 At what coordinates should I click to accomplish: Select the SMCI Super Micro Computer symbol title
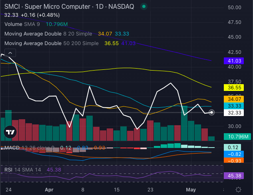(x=69, y=7)
